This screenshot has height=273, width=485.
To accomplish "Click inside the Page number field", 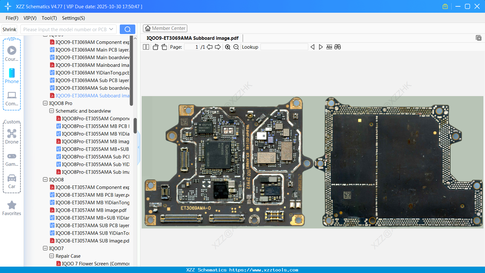I will pos(191,47).
